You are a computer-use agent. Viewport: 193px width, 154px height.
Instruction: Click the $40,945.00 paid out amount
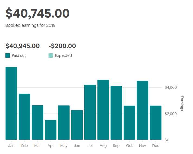coord(22,46)
